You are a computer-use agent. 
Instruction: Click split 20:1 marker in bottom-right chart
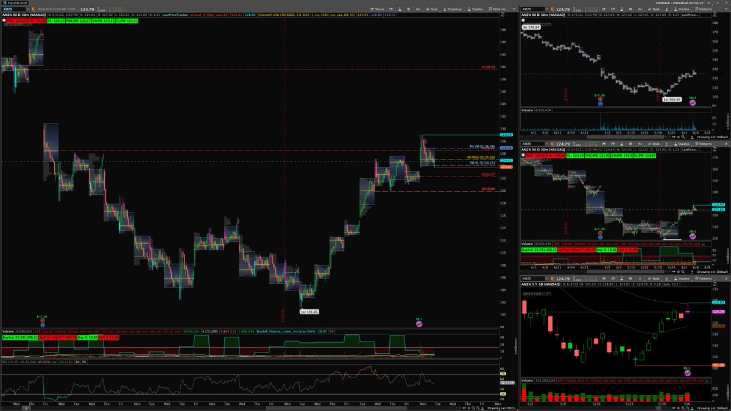point(687,372)
